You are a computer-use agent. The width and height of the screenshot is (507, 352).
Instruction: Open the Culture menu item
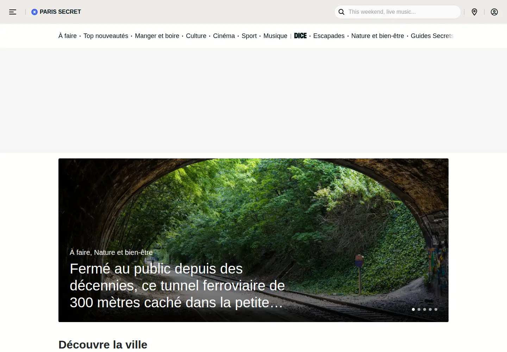tap(196, 36)
